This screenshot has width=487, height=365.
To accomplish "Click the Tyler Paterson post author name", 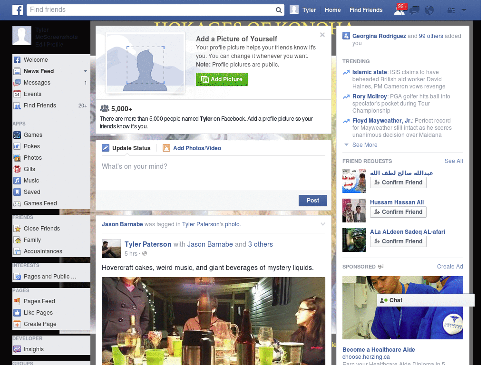I will point(148,244).
